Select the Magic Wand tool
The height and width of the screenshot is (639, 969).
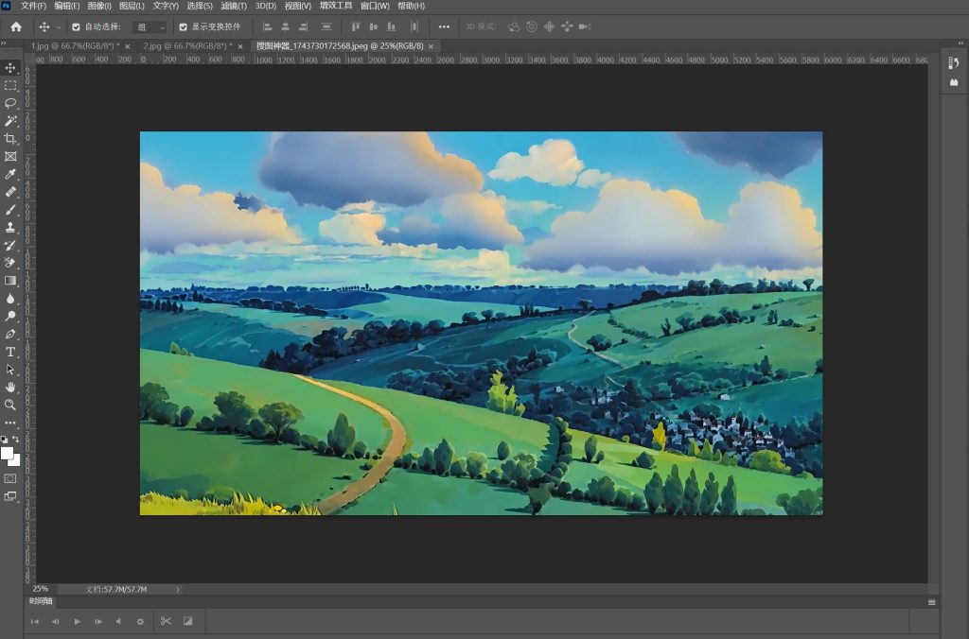[x=10, y=121]
